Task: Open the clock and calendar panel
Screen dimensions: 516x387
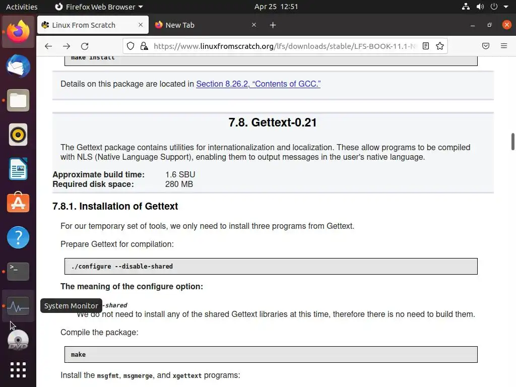Action: point(276,7)
